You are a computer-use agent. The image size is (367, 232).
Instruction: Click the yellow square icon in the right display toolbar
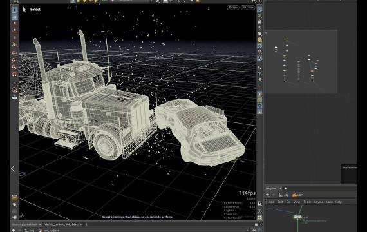(x=259, y=100)
